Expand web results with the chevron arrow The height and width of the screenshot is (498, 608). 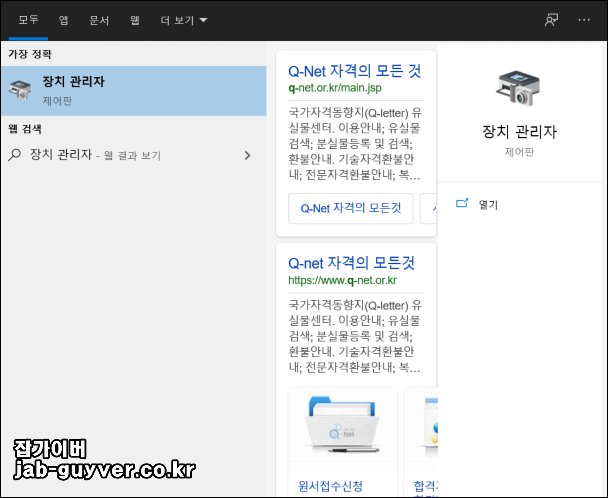248,155
